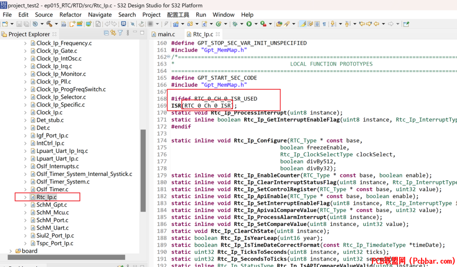This screenshot has height=267, width=457.
Task: Switch to the main.c editor tab
Action: pyautogui.click(x=163, y=34)
